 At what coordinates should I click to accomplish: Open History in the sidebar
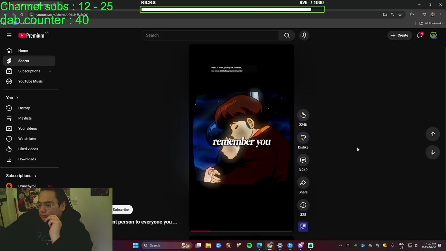point(29,108)
